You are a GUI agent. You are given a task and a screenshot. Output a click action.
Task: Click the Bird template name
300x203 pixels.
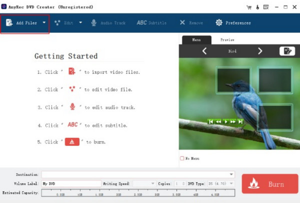tap(232, 51)
